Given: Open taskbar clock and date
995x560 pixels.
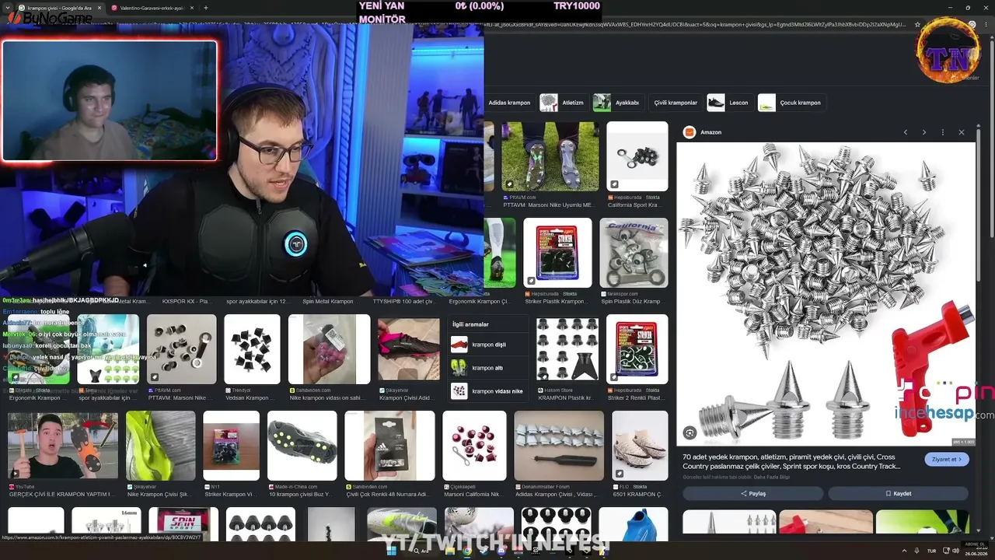Looking at the screenshot, I should tap(975, 551).
